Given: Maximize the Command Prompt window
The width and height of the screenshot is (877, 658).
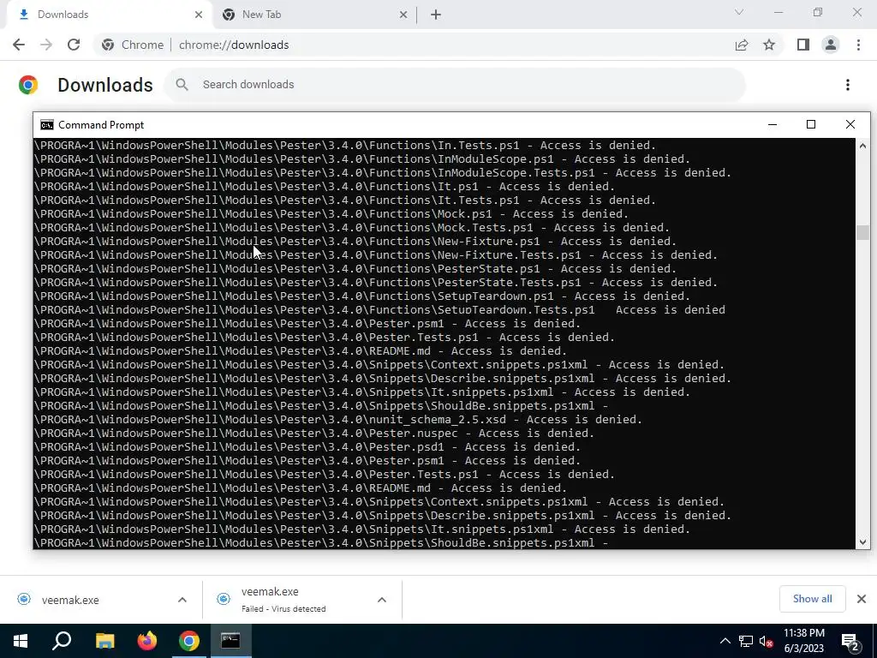Looking at the screenshot, I should (811, 125).
